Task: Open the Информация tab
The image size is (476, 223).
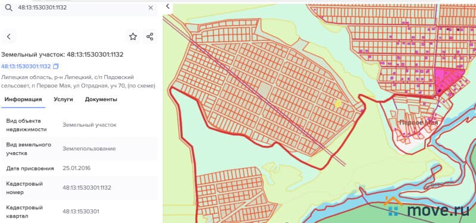Action: (x=23, y=99)
